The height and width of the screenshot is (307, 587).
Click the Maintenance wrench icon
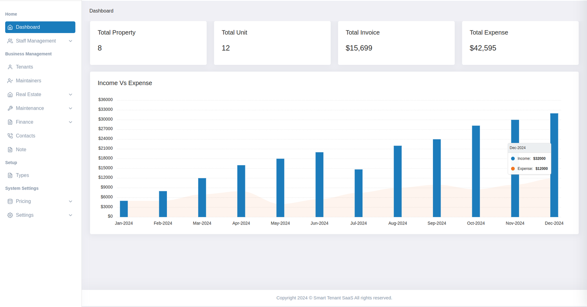[10, 108]
